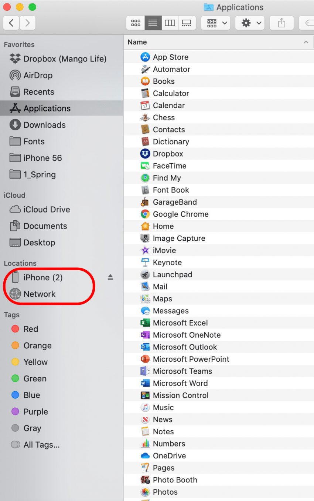The image size is (314, 501).
Task: Switch to gallery view mode
Action: click(x=187, y=23)
